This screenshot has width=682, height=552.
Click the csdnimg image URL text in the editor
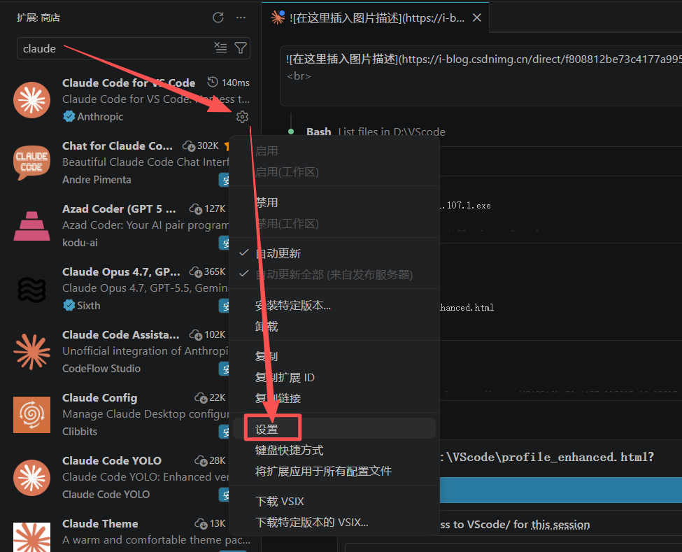[x=540, y=59]
